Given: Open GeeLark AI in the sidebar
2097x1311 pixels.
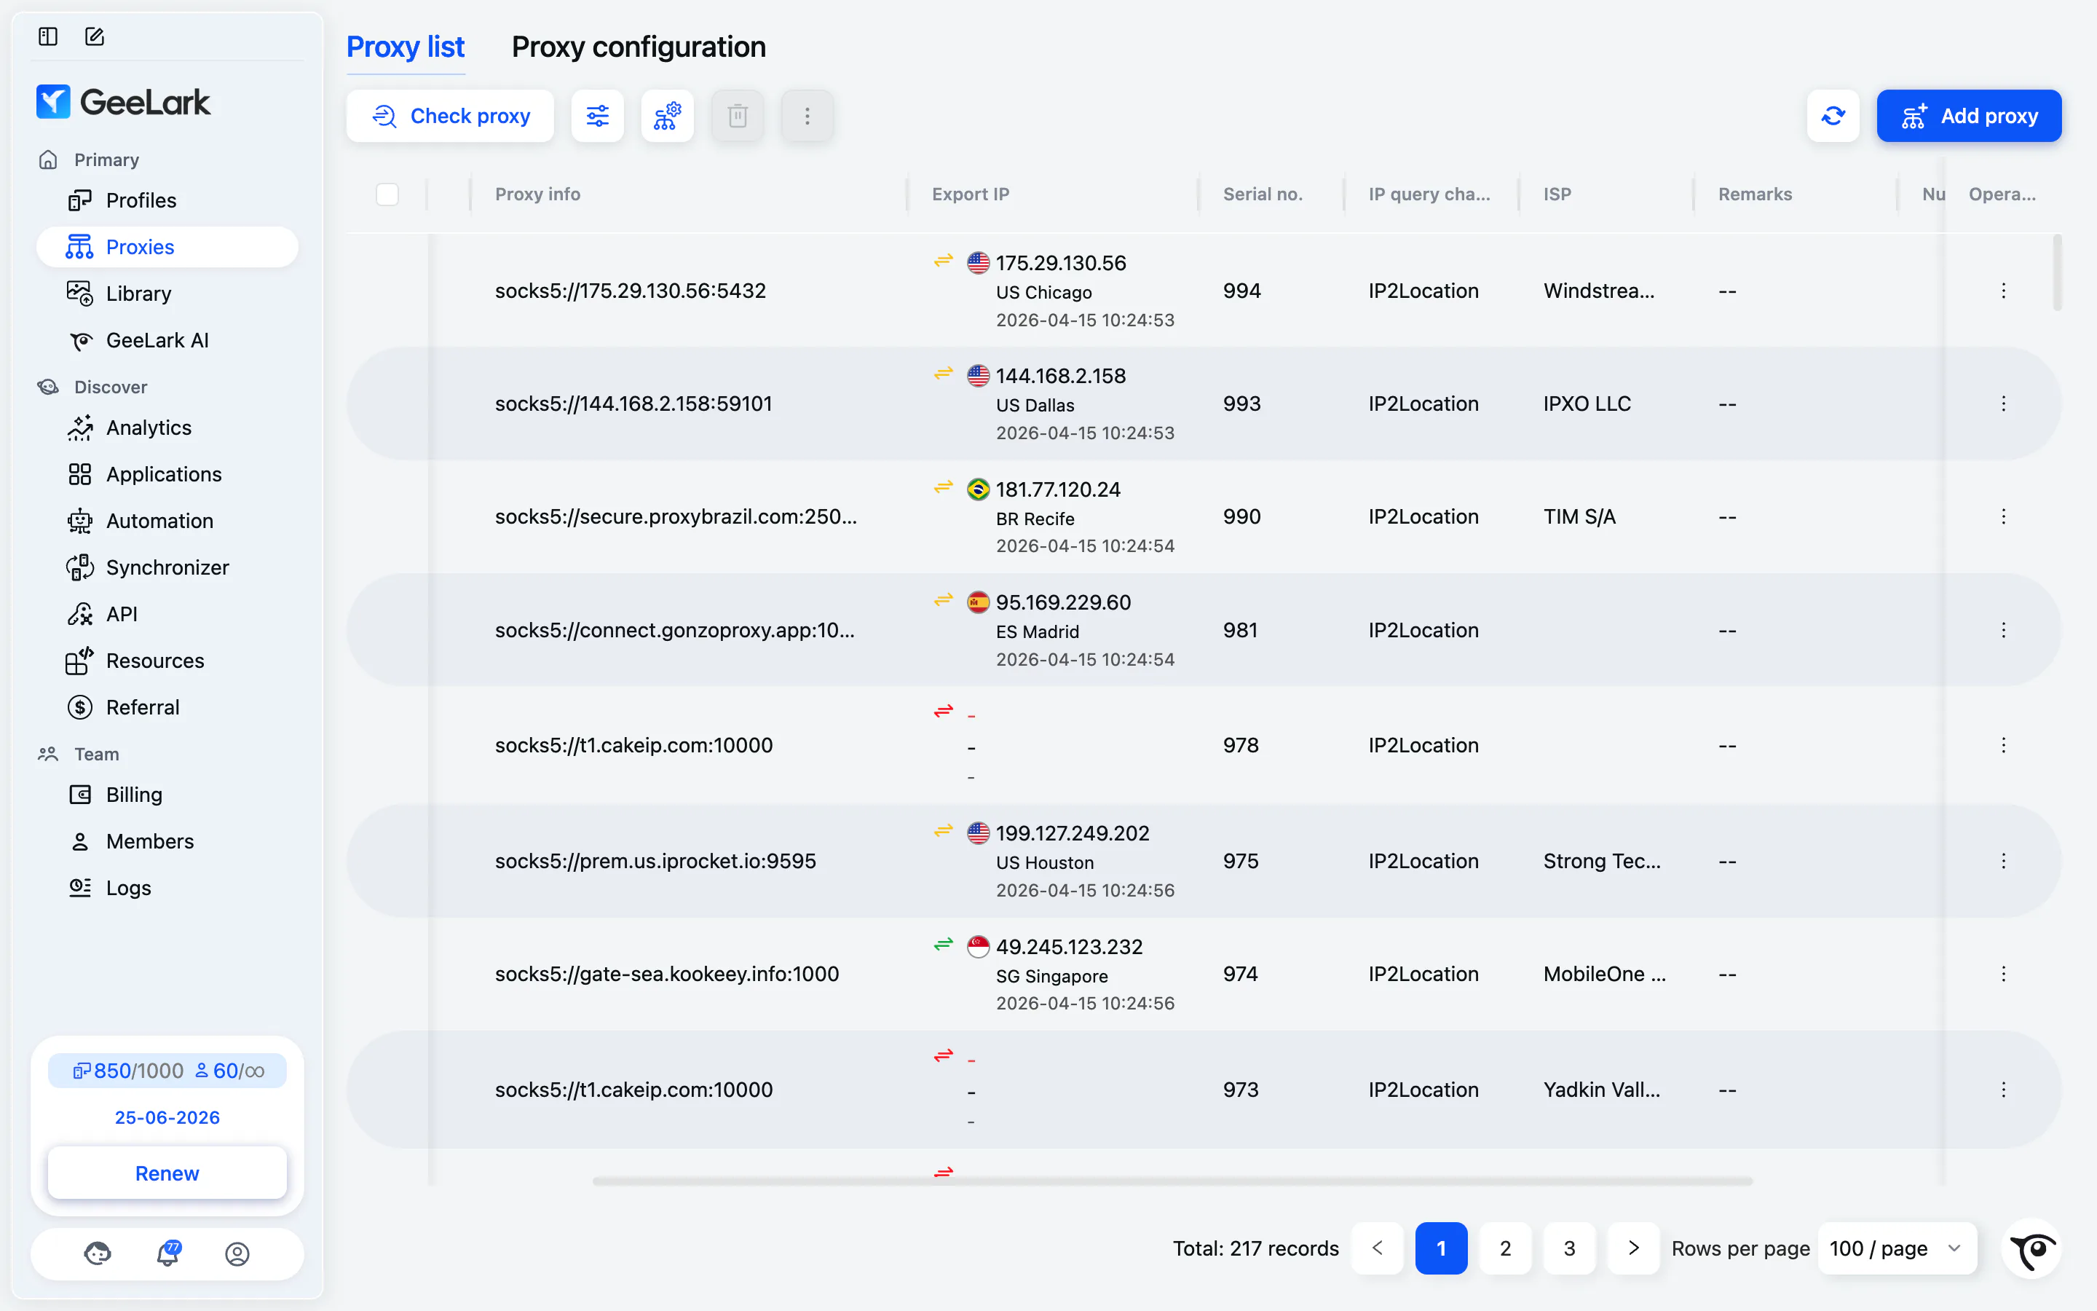Looking at the screenshot, I should tap(167, 341).
